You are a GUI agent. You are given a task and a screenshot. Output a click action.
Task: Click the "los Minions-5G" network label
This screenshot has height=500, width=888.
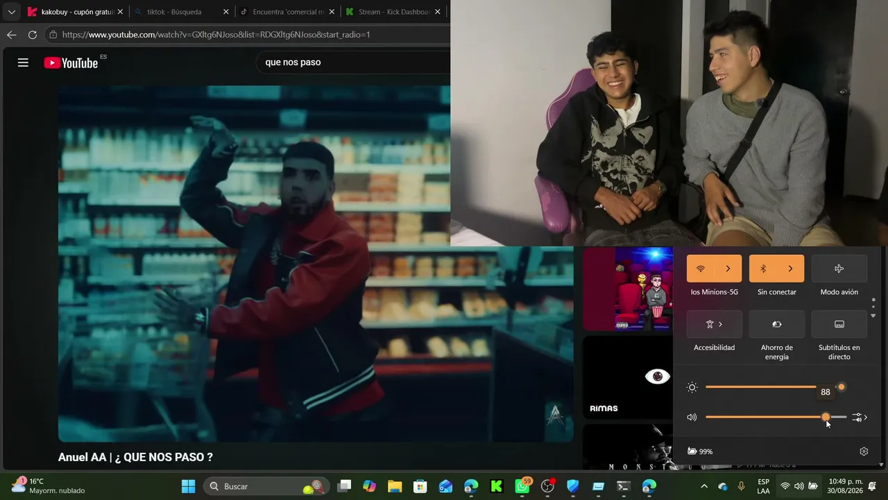click(x=715, y=292)
